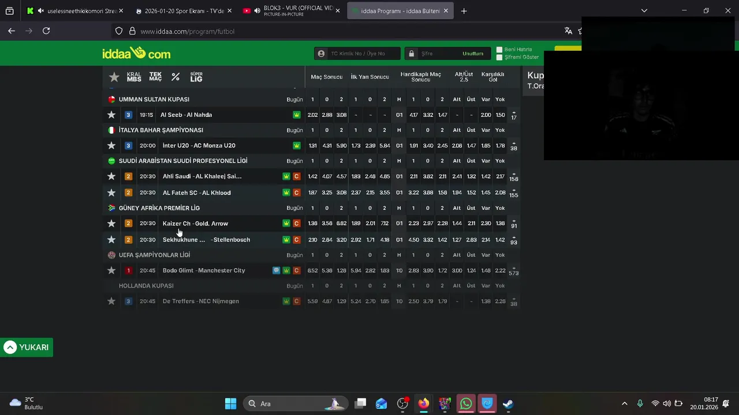Select odds 2.02 for Al Seeb win
This screenshot has height=415, width=739.
coord(312,115)
